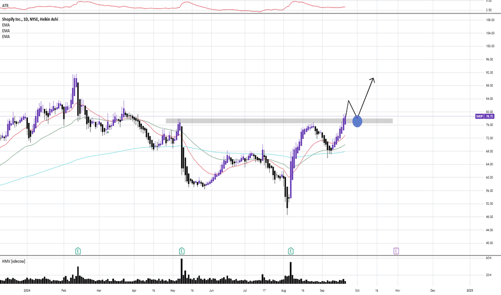The width and height of the screenshot is (501, 295).
Task: Select the HMV [xdecow] indicator label
Action: click(13, 261)
